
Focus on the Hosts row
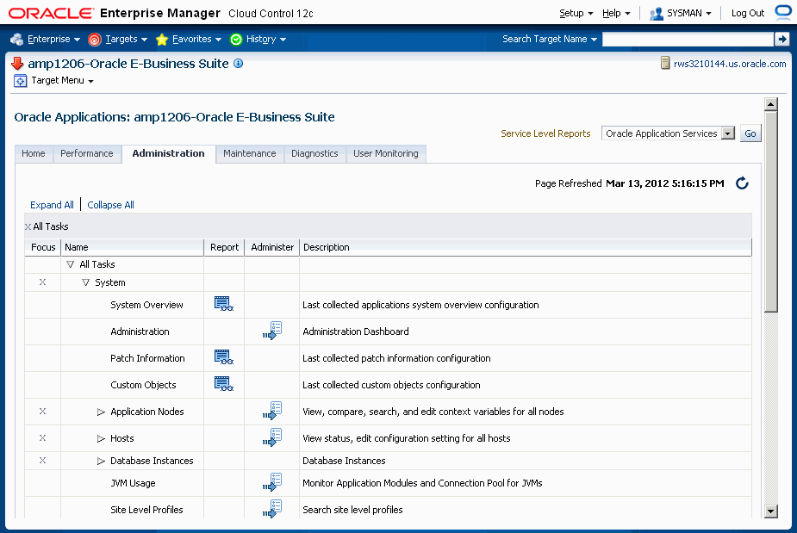[x=43, y=437]
